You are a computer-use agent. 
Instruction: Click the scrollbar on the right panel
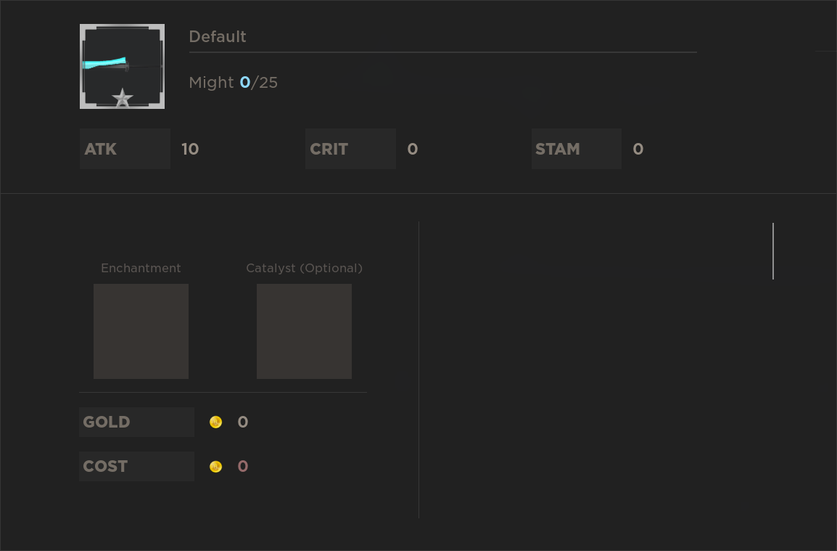click(773, 251)
